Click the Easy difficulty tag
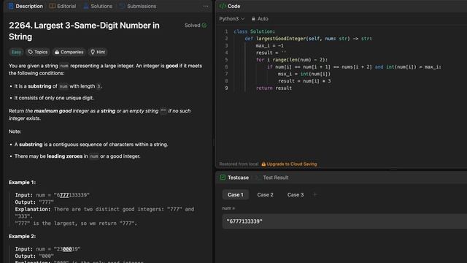This screenshot has height=263, width=467. click(16, 52)
